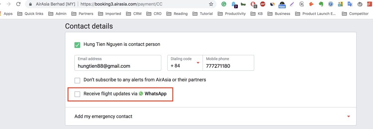373x129 pixels.
Task: Reload the page
Action: [x=19, y=4]
